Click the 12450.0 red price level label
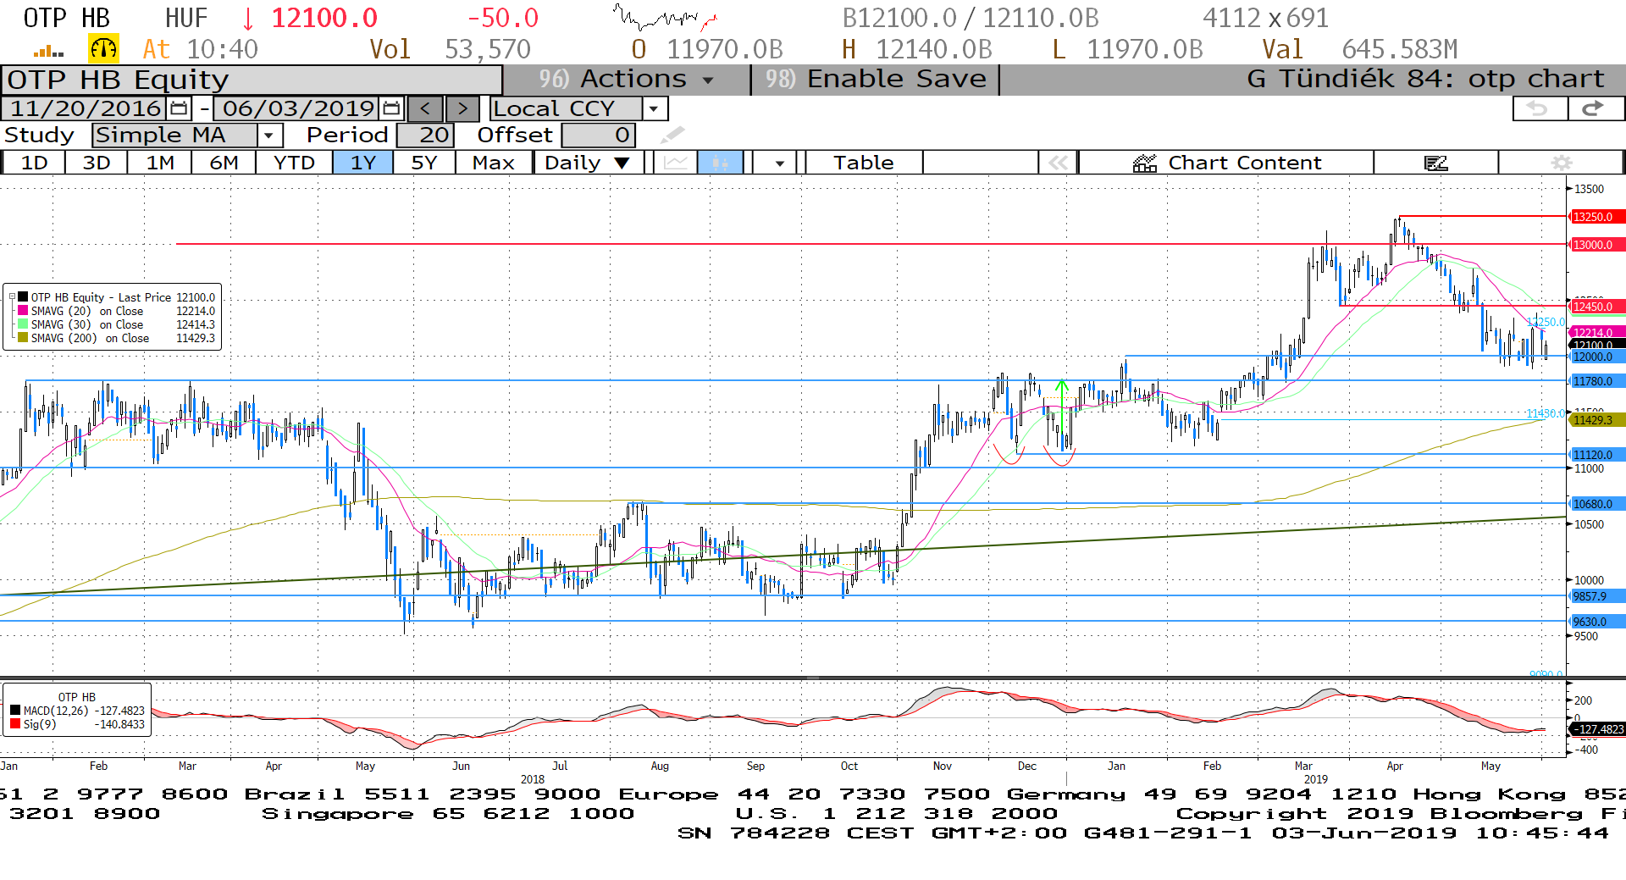The width and height of the screenshot is (1626, 880). click(x=1597, y=307)
